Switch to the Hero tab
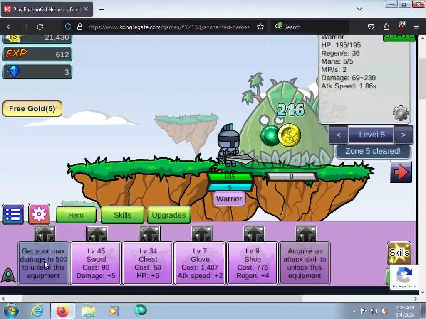The width and height of the screenshot is (426, 319). click(76, 215)
